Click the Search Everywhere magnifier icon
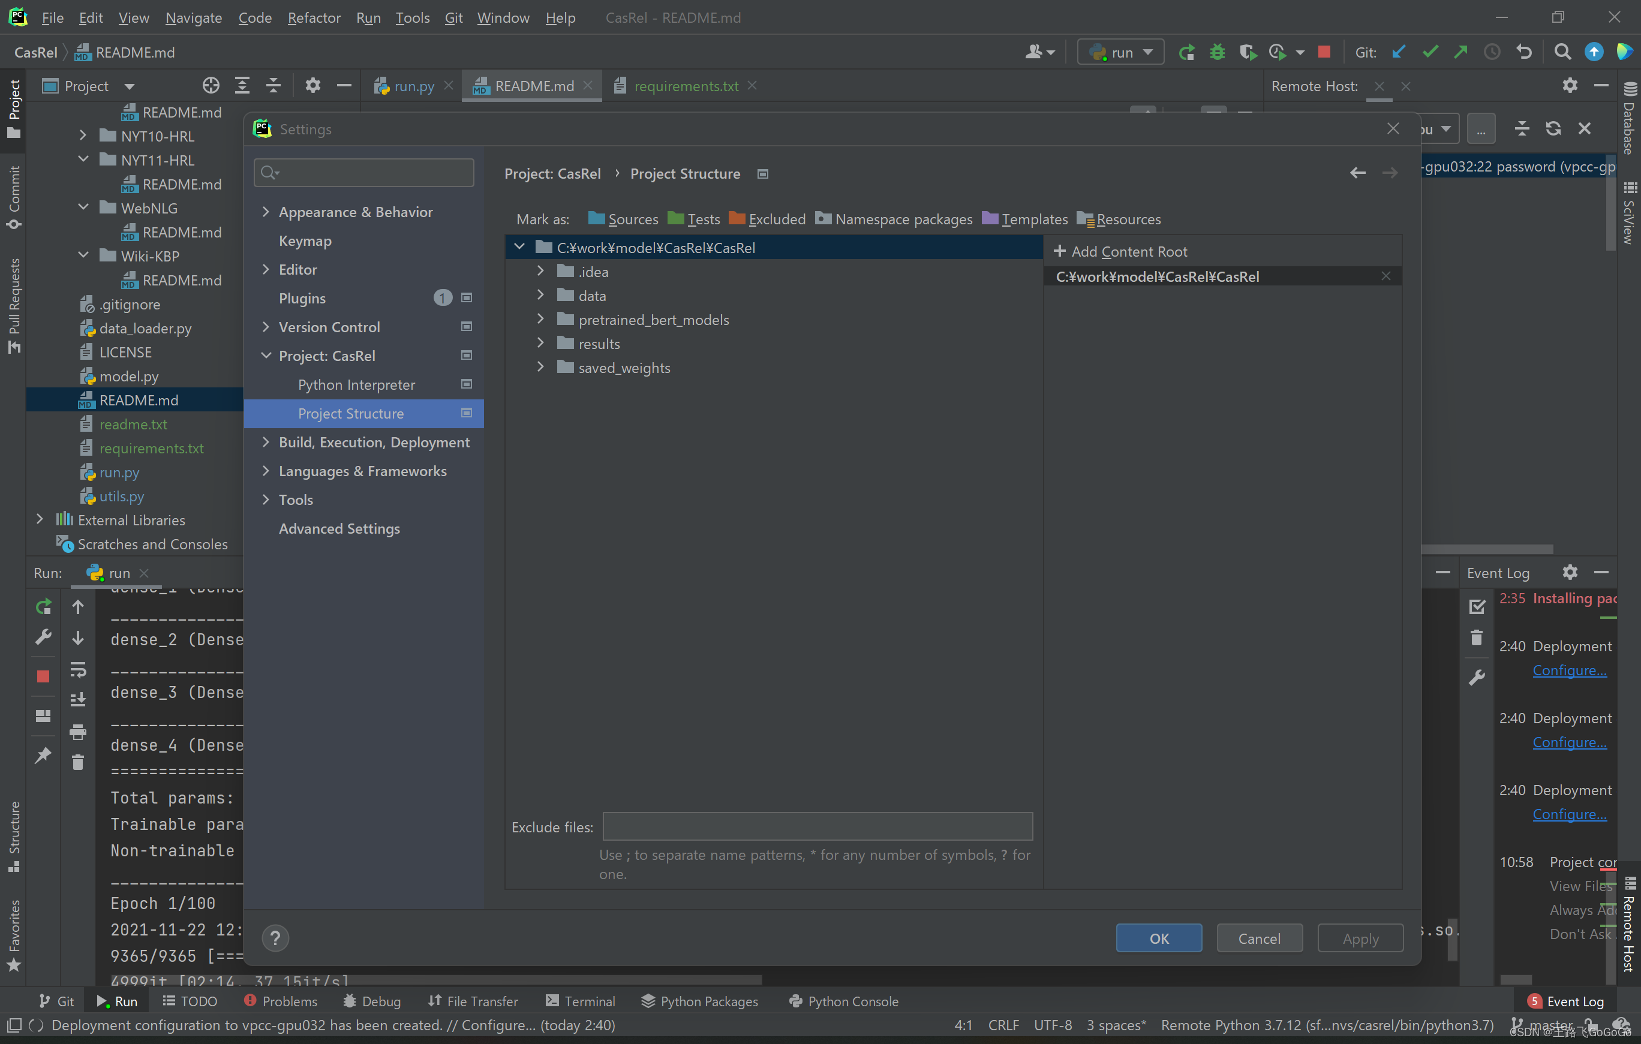The image size is (1641, 1044). coord(1562,52)
